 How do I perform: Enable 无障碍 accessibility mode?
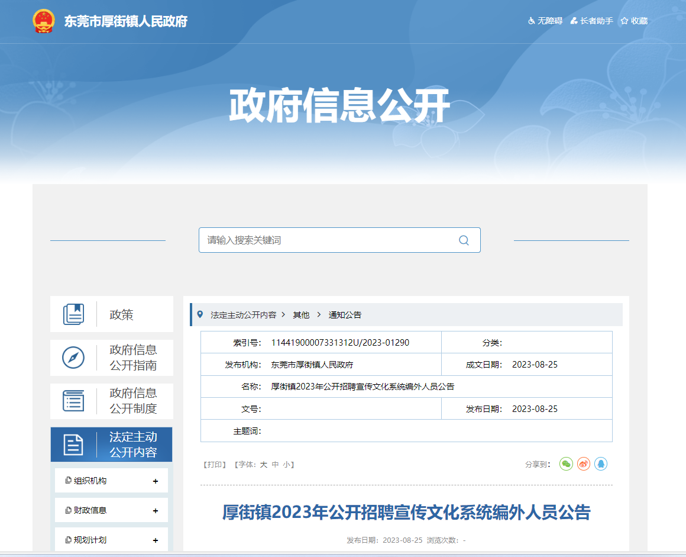[545, 21]
